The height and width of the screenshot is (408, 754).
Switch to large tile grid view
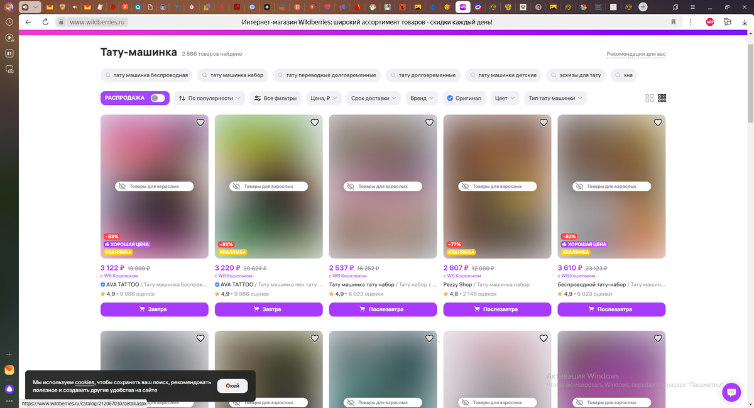click(650, 98)
